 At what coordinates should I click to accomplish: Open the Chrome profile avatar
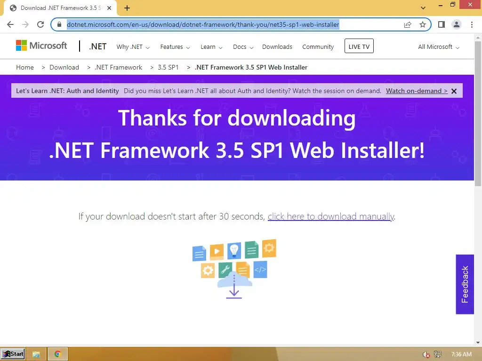coord(457,24)
